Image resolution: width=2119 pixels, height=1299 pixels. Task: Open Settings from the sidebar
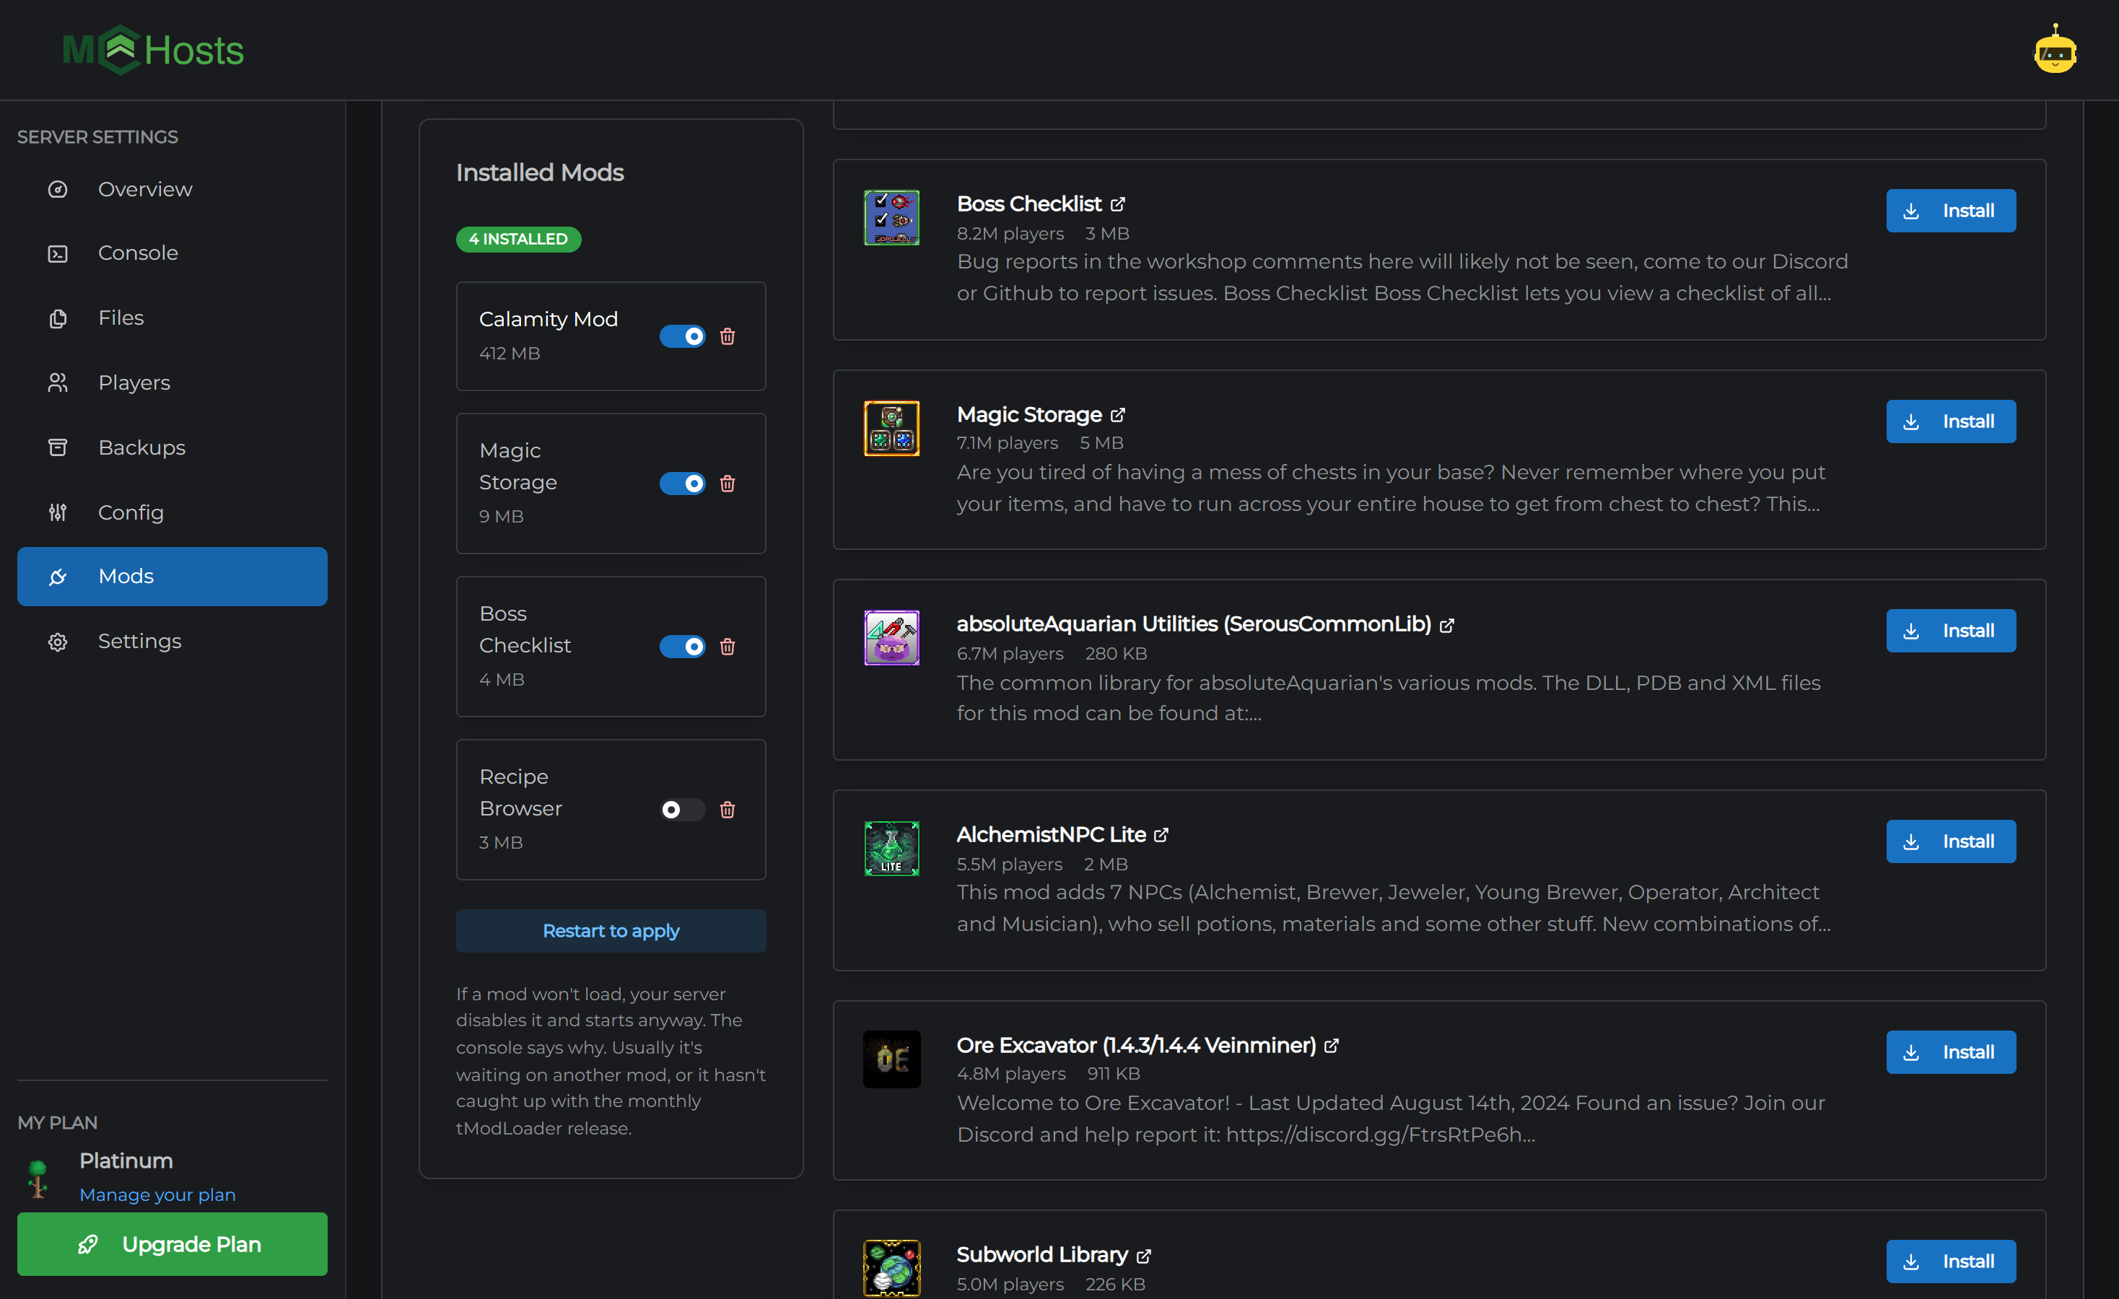pyautogui.click(x=172, y=642)
